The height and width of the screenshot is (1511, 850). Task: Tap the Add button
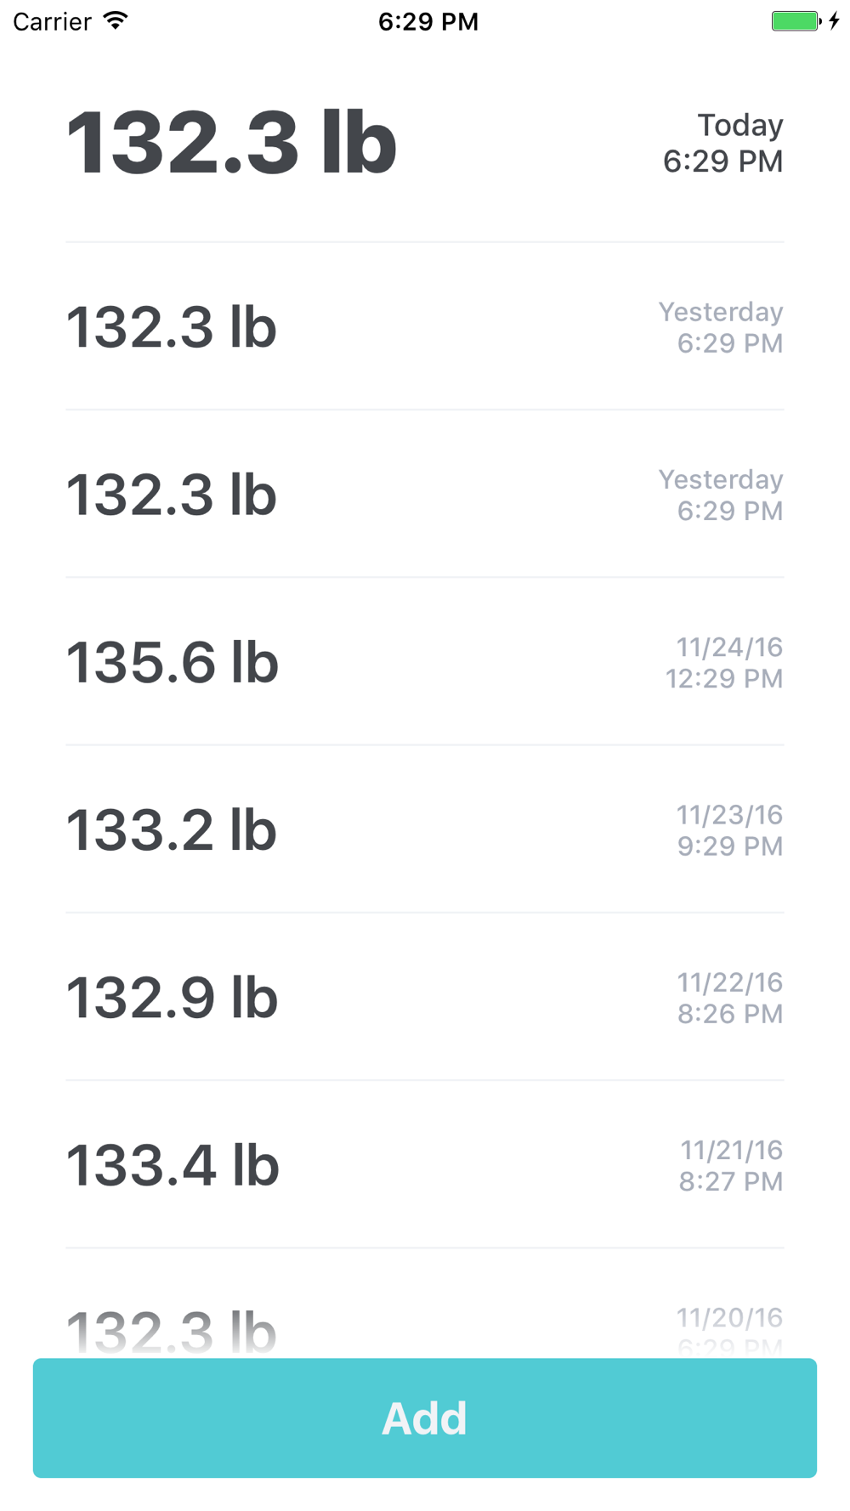425,1418
